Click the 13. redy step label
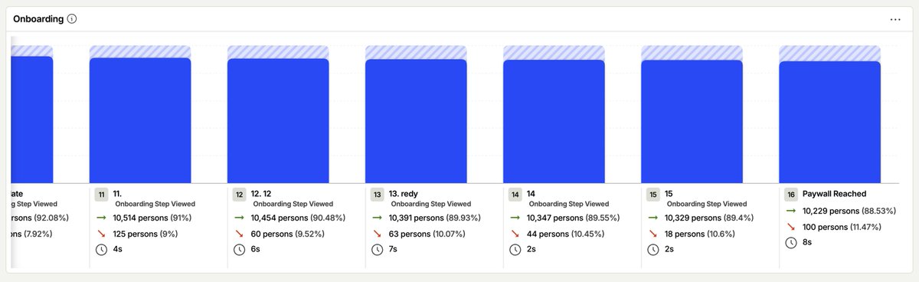Image resolution: width=919 pixels, height=282 pixels. 408,194
